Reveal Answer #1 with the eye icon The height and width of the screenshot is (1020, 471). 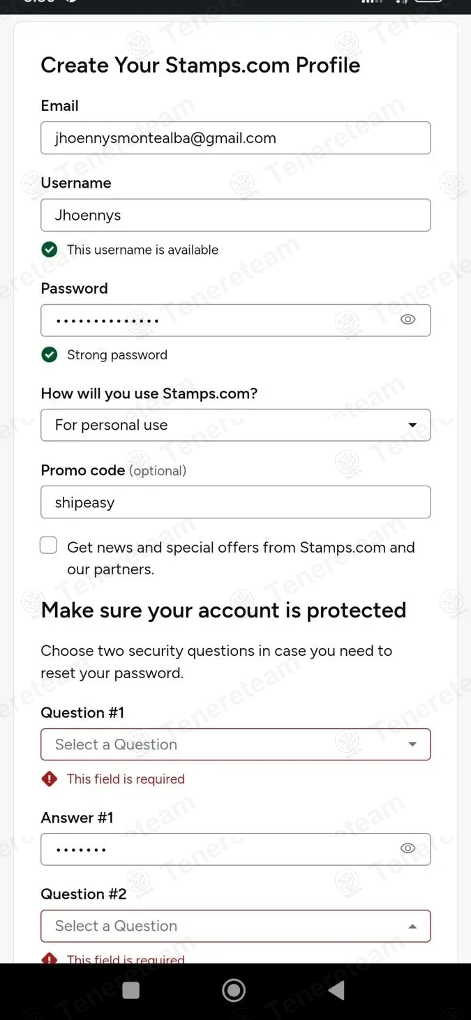pos(408,848)
